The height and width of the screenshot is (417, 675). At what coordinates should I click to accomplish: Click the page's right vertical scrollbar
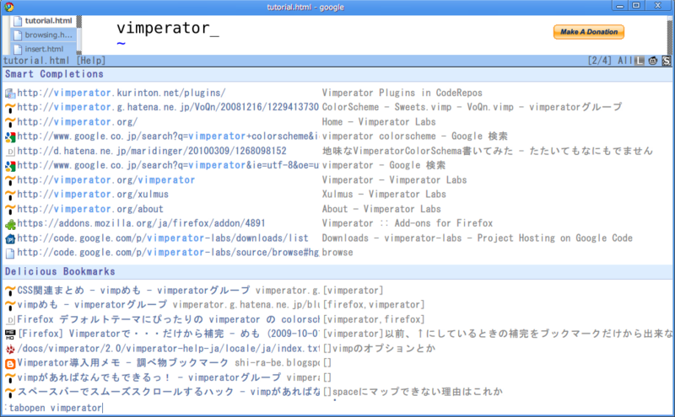670,35
